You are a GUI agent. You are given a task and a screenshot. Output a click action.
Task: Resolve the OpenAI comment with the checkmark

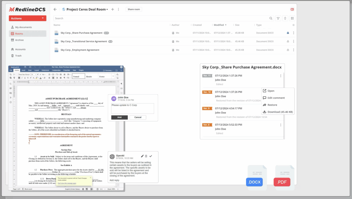pos(151,156)
